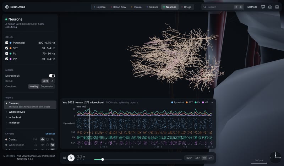Set playback speed to .05×

click(197, 158)
